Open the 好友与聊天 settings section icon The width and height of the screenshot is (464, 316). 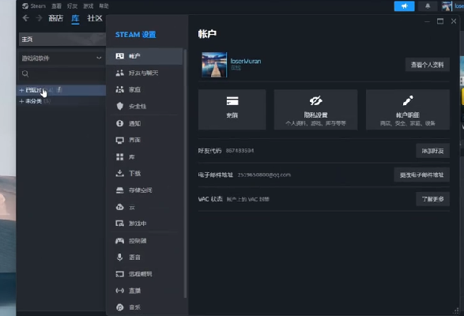pyautogui.click(x=119, y=73)
